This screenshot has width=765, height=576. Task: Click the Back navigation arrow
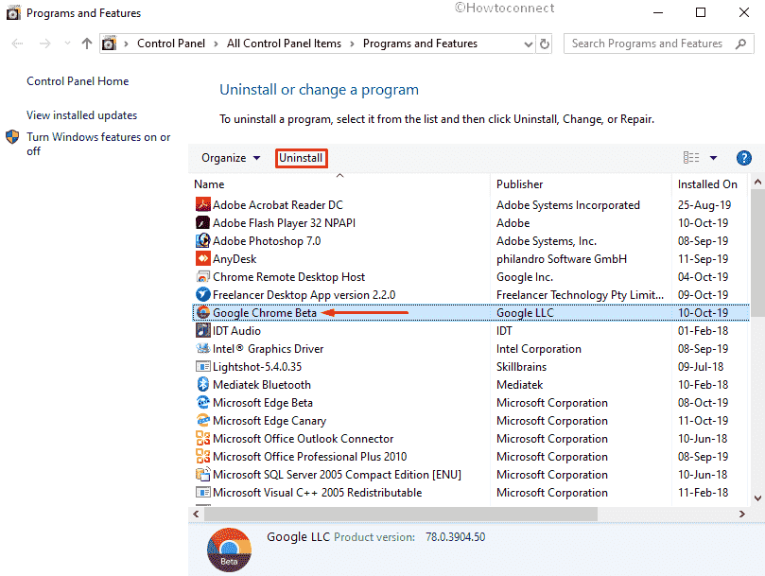point(18,44)
